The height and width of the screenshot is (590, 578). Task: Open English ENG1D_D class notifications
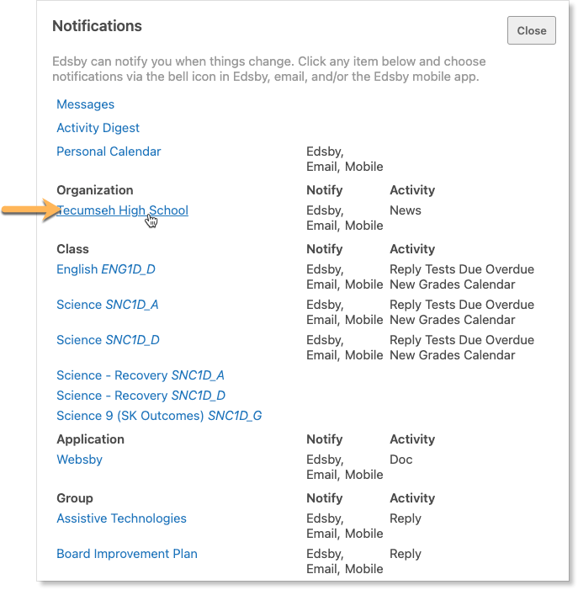tap(106, 269)
